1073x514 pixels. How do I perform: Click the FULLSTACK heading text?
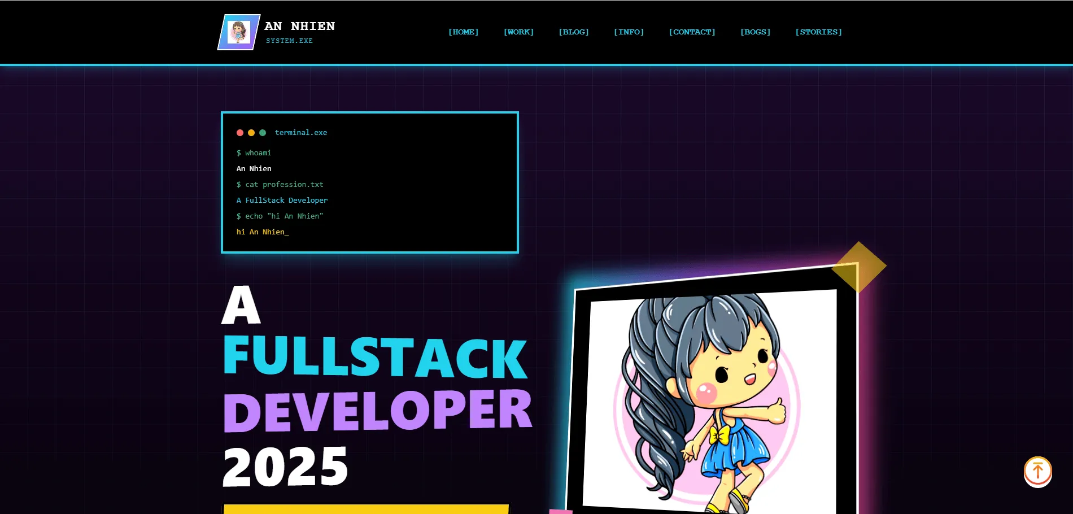pyautogui.click(x=376, y=357)
